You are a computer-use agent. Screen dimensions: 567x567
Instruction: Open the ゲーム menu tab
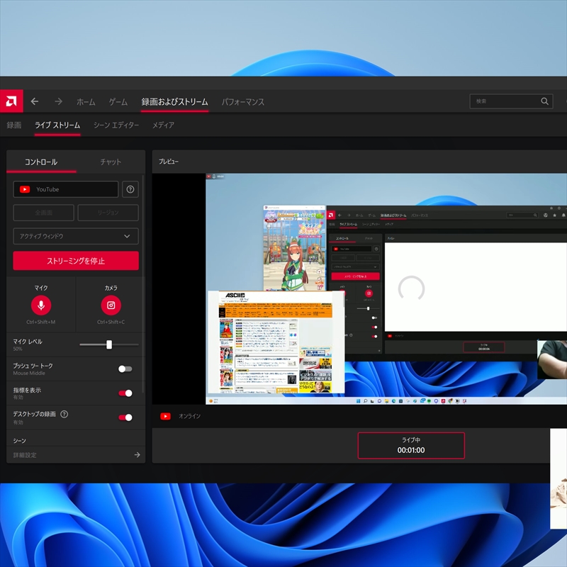pyautogui.click(x=118, y=102)
